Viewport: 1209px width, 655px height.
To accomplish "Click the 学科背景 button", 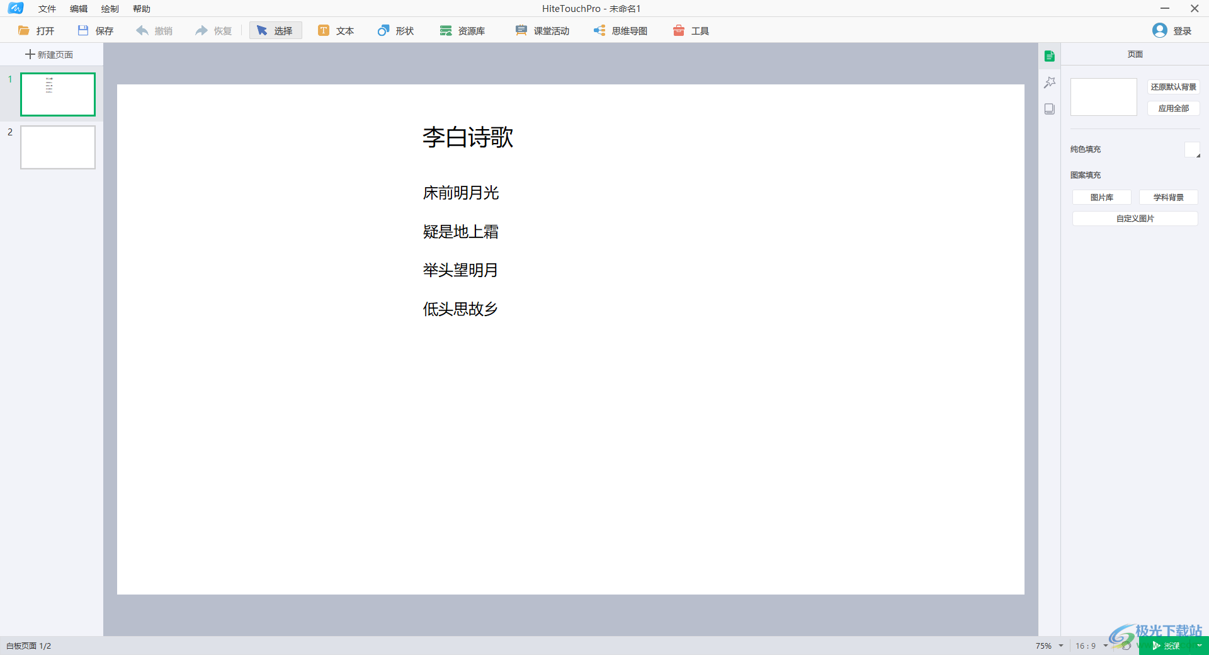I will point(1169,197).
